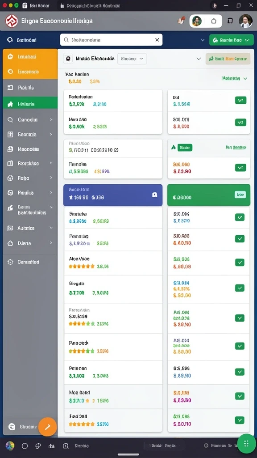Viewport: 257px width, 458px height.
Task: Focus the 'Bliskeonndona' search field
Action: [111, 40]
